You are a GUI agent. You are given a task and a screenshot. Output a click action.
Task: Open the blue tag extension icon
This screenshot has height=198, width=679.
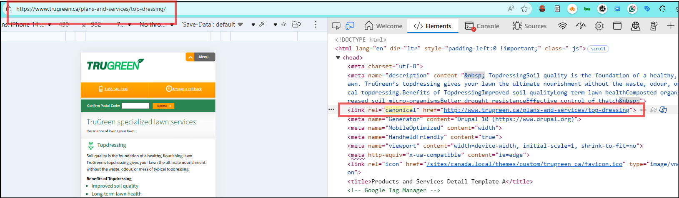tap(647, 9)
